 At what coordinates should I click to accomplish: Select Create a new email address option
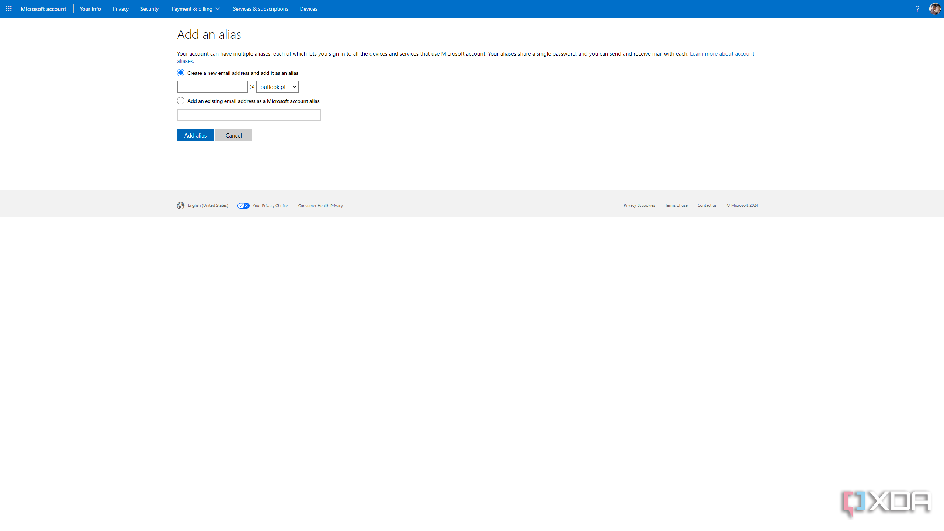pos(180,73)
